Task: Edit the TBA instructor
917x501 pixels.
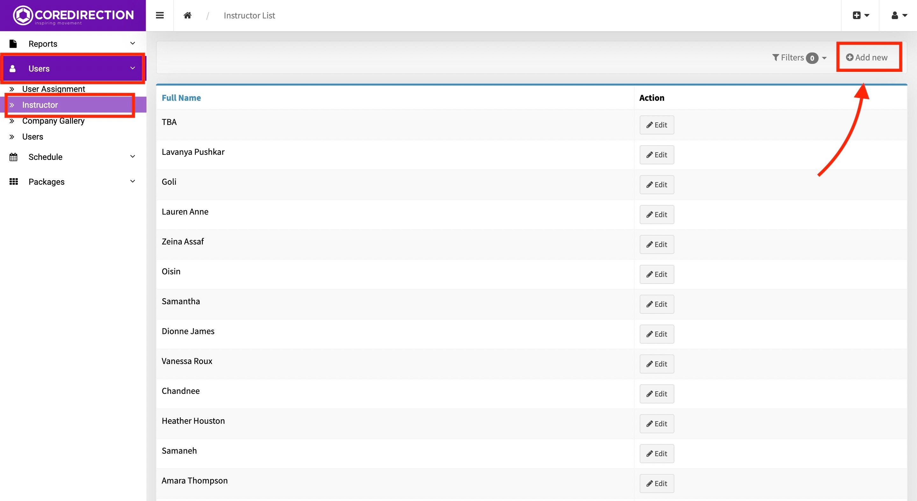Action: [657, 125]
